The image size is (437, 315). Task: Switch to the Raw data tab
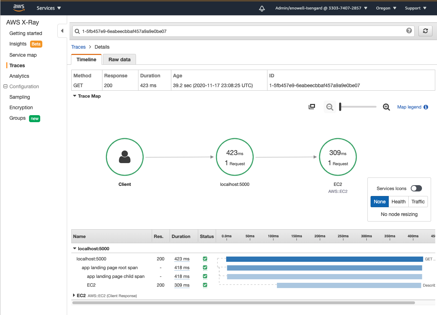119,59
